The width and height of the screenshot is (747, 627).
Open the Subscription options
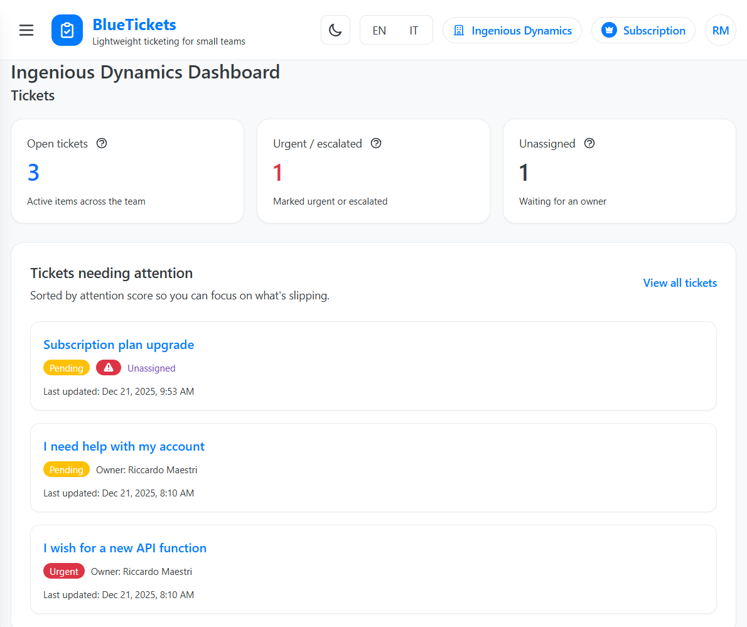[643, 29]
